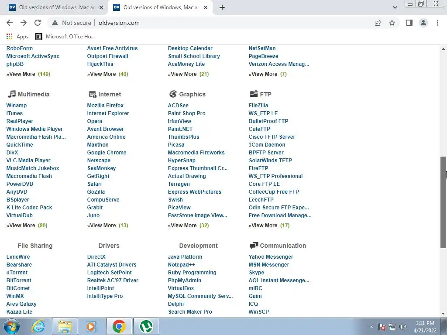Bookmark this page with the star icon
This screenshot has height=335, width=447.
point(392,23)
